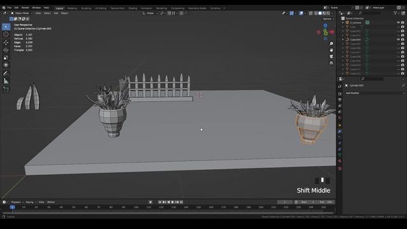Select the Add Cube tool
This screenshot has height=229, width=407.
6,90
